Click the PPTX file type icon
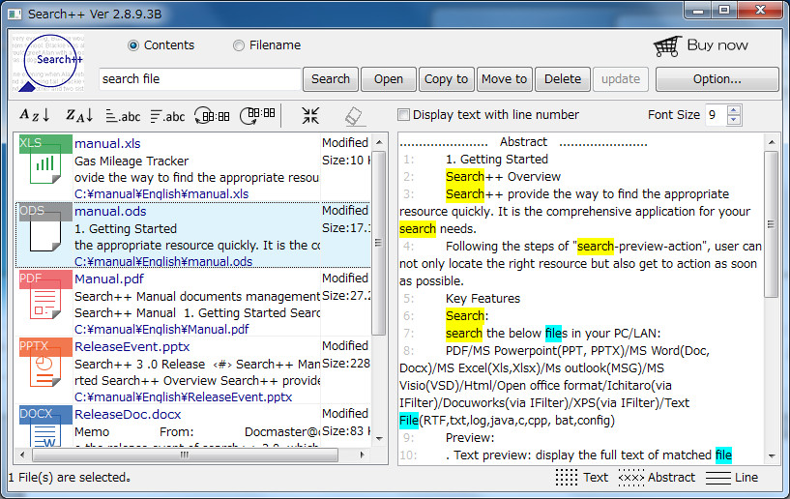This screenshot has width=790, height=499. click(x=44, y=363)
